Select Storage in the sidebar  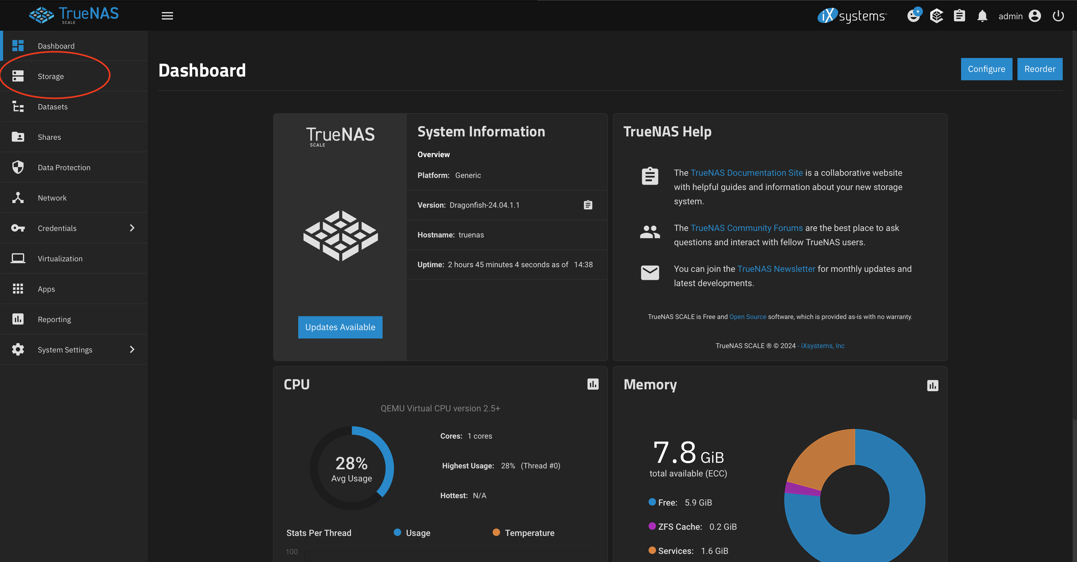point(51,76)
